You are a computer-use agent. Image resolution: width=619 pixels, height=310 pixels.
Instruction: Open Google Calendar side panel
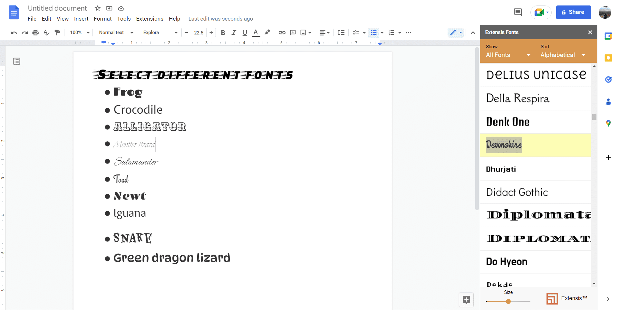(x=608, y=36)
